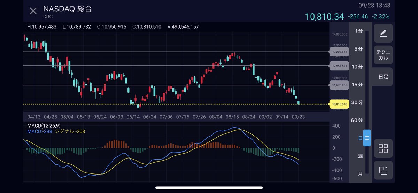Open the テクニカル indicators button
The width and height of the screenshot is (418, 193).
(383, 55)
